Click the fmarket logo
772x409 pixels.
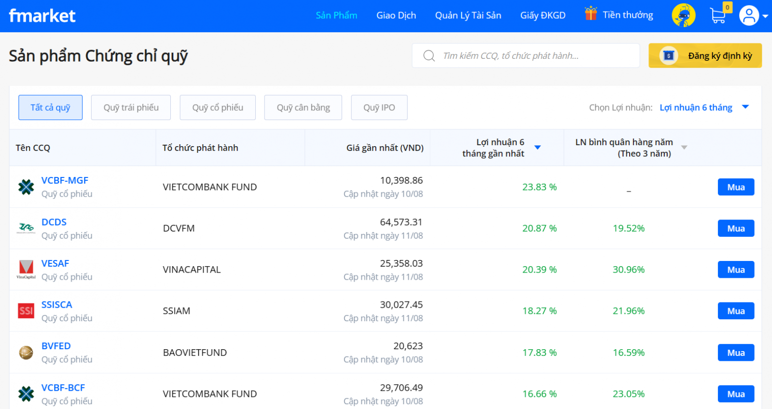(x=42, y=16)
